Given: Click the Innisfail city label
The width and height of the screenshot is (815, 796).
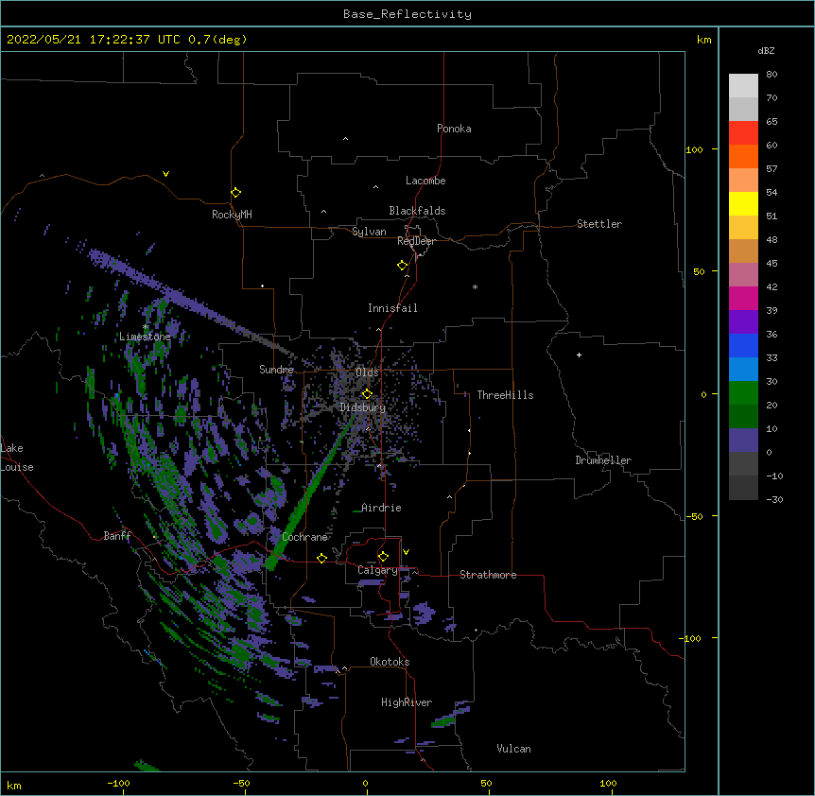Looking at the screenshot, I should tap(392, 308).
